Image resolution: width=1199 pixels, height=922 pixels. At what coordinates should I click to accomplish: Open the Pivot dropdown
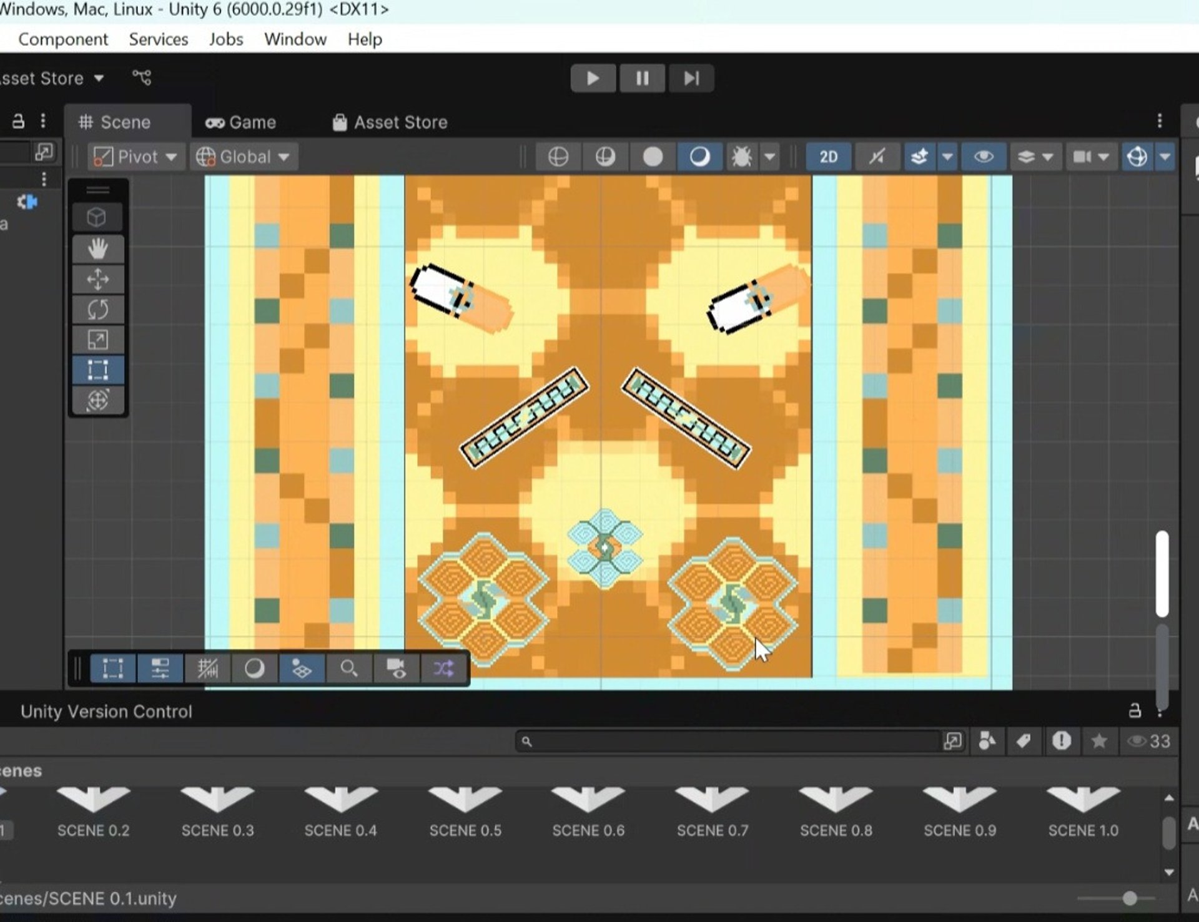click(x=136, y=157)
